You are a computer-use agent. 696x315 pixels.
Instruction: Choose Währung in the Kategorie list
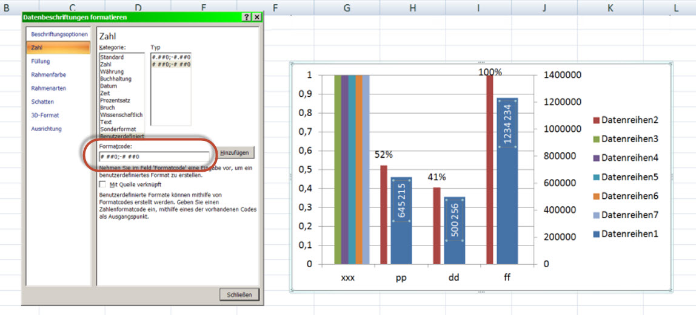[112, 71]
